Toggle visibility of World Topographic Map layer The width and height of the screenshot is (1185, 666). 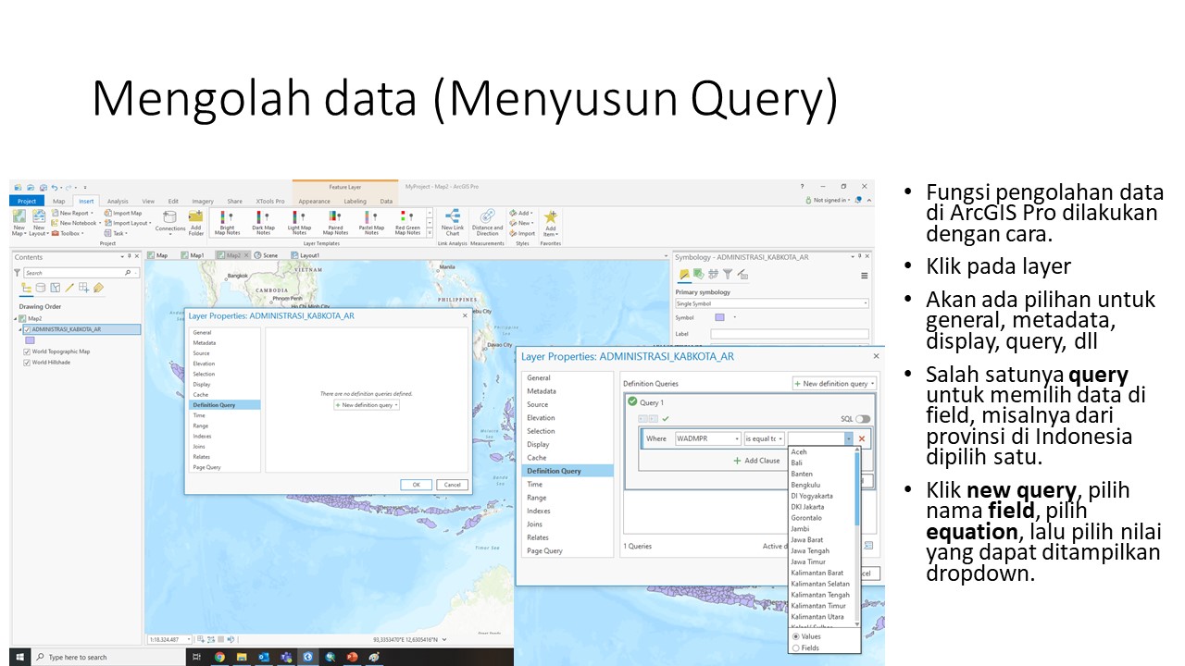point(26,351)
